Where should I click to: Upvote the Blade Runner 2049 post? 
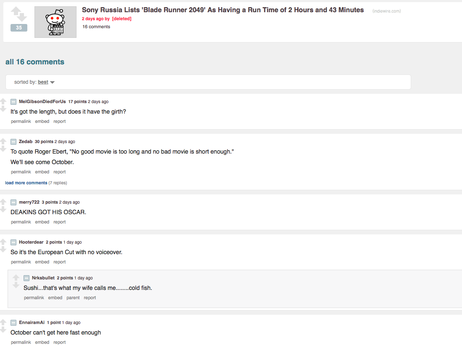16,11
